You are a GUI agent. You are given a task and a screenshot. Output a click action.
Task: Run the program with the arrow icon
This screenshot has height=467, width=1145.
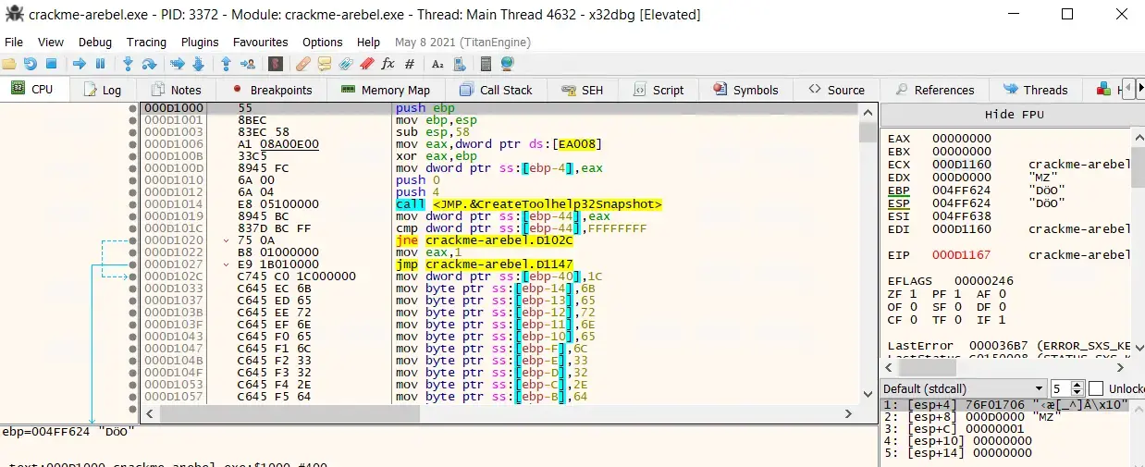point(80,64)
